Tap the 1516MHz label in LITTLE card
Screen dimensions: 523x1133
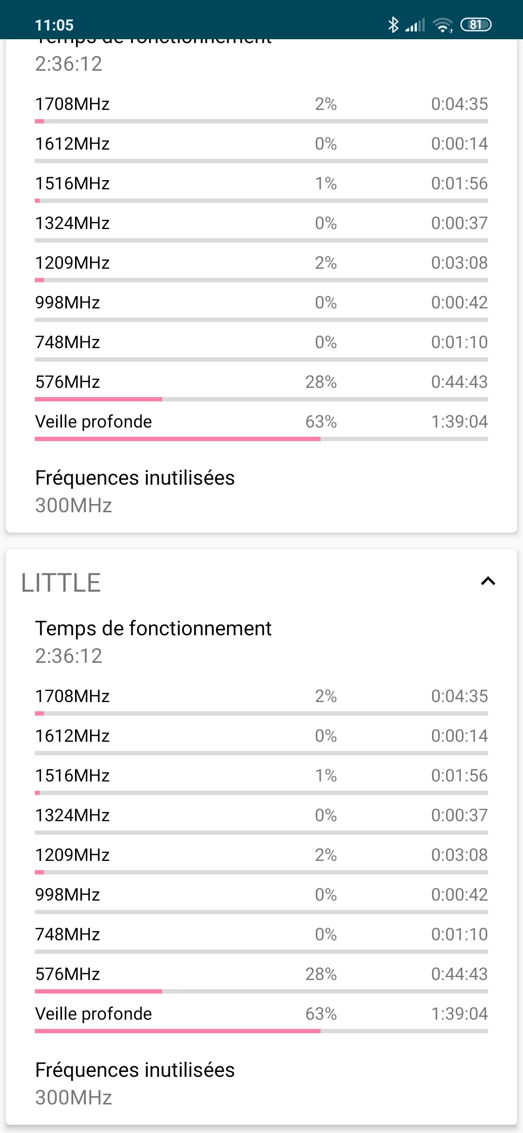[x=73, y=776]
